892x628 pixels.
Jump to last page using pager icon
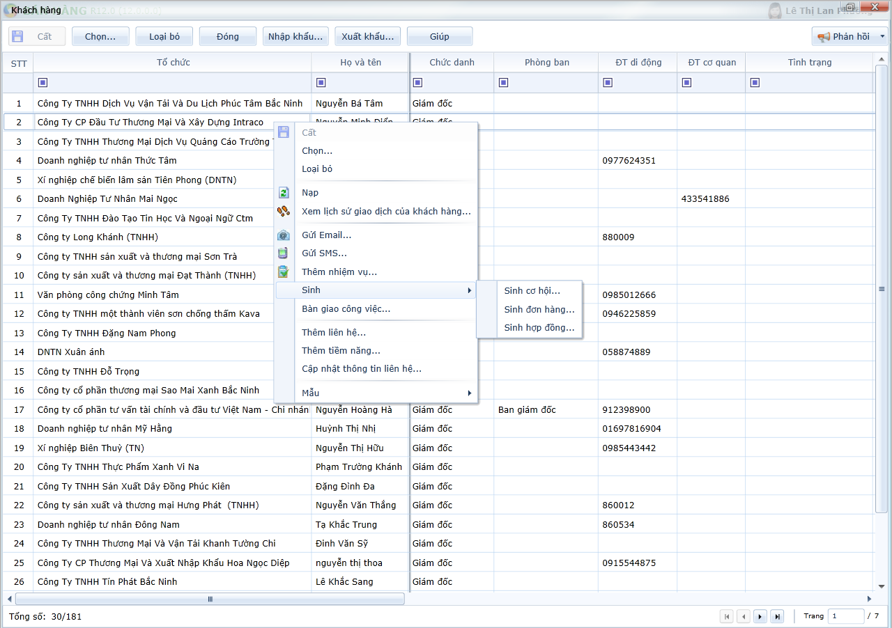tap(777, 616)
